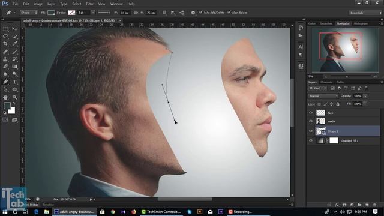The width and height of the screenshot is (384, 216).
Task: Link width and height chain icon
Action: click(x=136, y=13)
